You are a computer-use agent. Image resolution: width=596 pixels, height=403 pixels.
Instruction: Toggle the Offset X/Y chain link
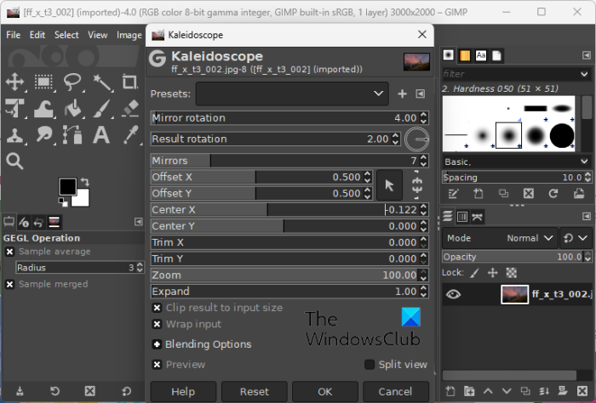(x=417, y=185)
